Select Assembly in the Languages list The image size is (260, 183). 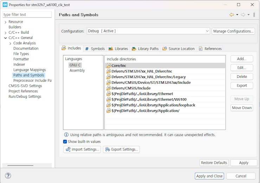[x=77, y=70]
